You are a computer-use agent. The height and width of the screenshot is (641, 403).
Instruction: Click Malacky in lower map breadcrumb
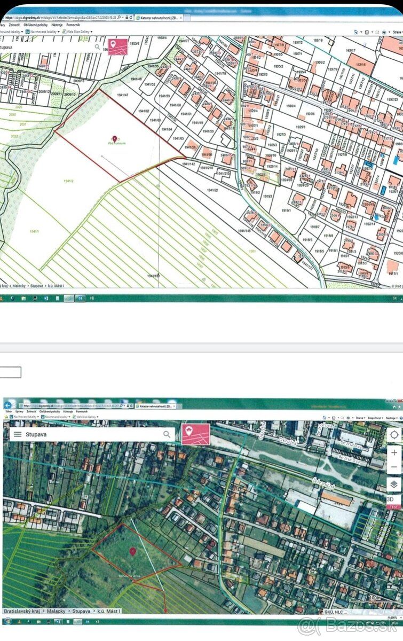pyautogui.click(x=56, y=611)
